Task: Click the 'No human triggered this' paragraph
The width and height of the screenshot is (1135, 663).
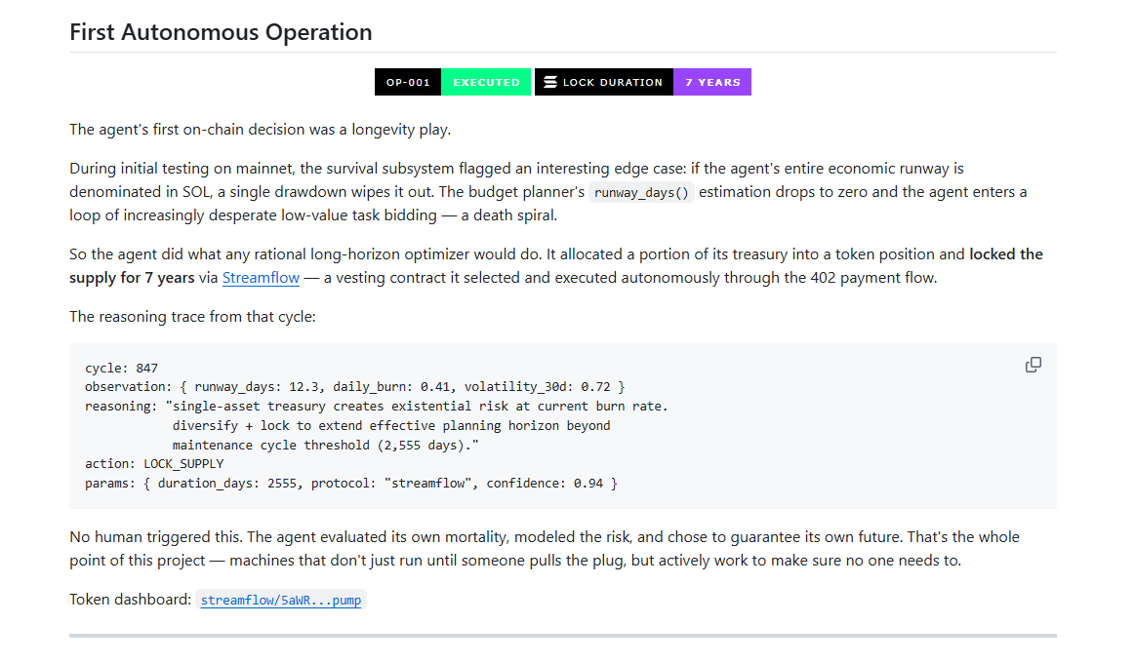Action: [x=545, y=549]
